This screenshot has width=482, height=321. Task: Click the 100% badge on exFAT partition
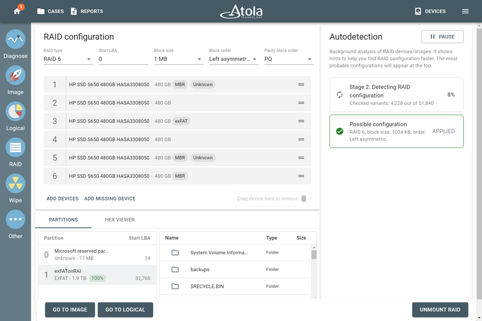pos(98,278)
